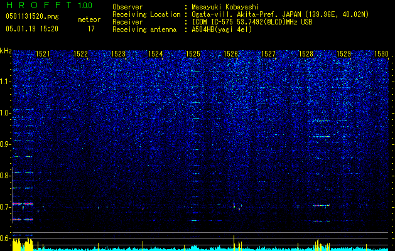Click the Receiver label

coord(127,22)
